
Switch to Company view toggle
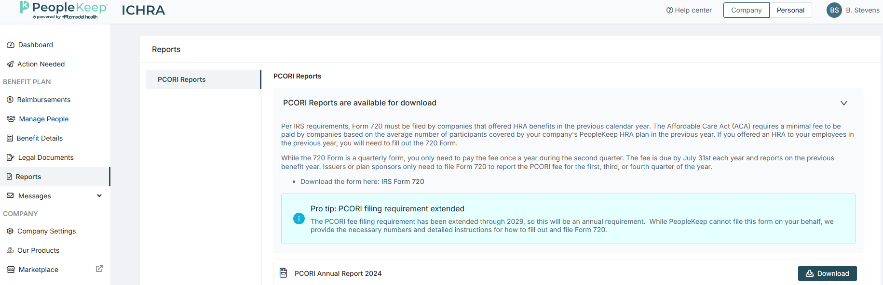(x=746, y=10)
